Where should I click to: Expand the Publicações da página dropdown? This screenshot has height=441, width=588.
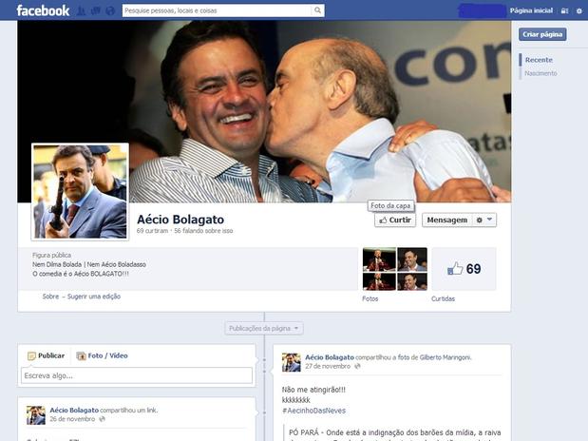264,328
